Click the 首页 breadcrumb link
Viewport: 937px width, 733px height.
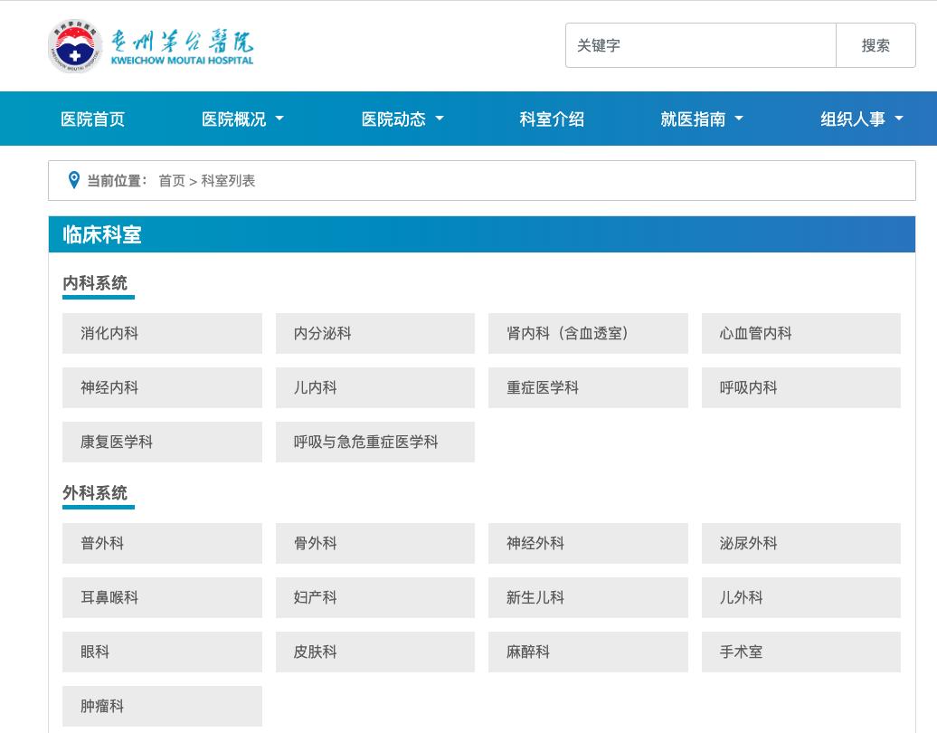172,181
